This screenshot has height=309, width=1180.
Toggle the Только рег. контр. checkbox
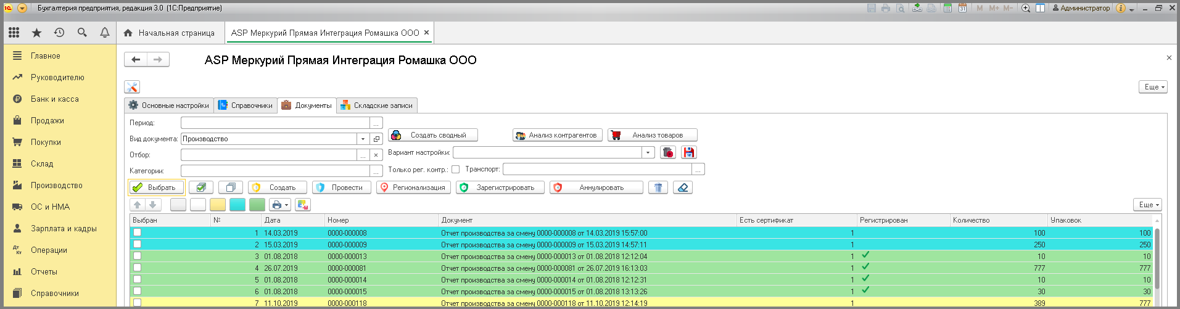click(455, 169)
